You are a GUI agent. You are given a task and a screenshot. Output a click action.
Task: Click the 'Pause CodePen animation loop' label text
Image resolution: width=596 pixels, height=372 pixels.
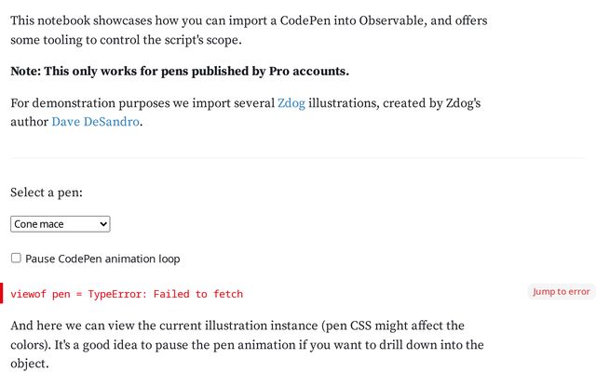[x=102, y=259]
